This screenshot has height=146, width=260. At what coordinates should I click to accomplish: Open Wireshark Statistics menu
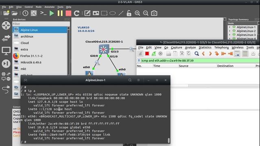pyautogui.click(x=205, y=47)
